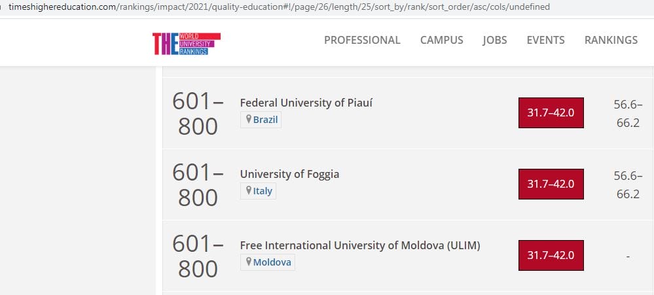Click the red score box for Foggia
The height and width of the screenshot is (295, 654).
[x=550, y=184]
